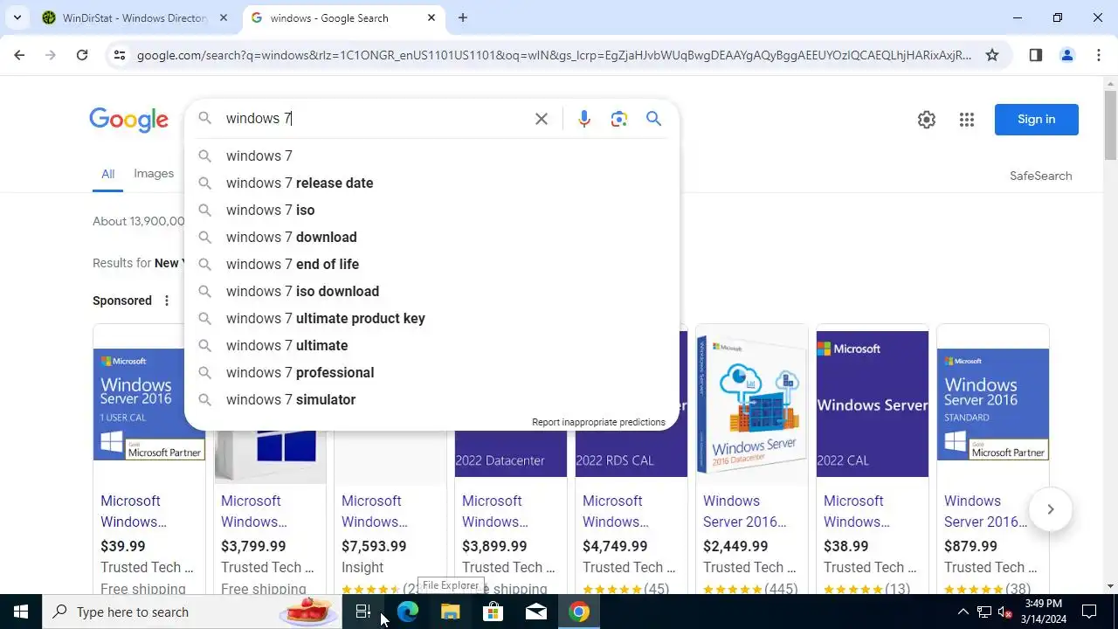
Task: Open Microsoft Store from taskbar
Action: 493,612
